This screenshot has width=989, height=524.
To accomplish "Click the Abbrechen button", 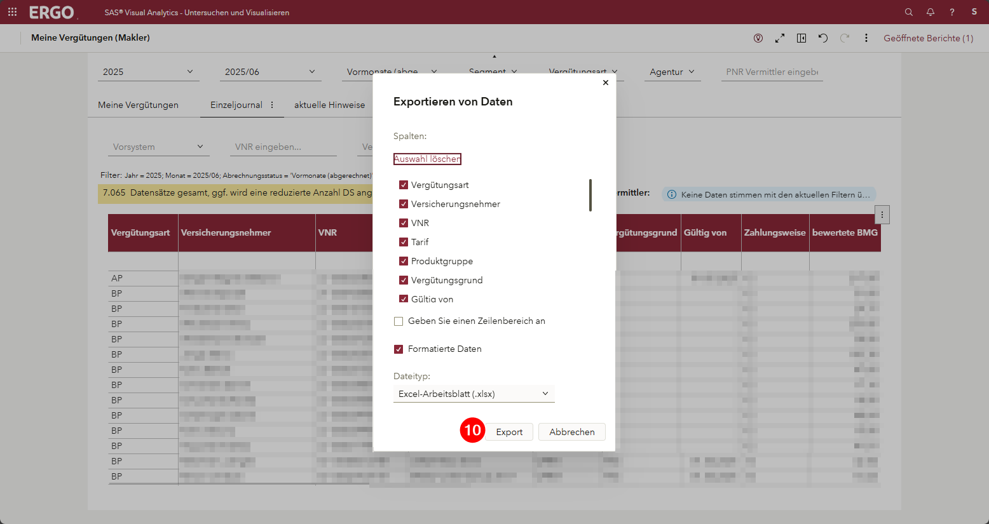I will click(572, 432).
